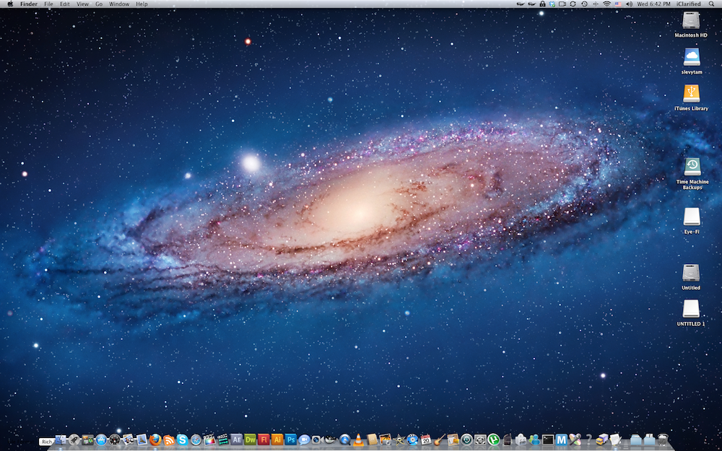Open Spotlight search magnifier
Screen dimensions: 722x451
coord(711,4)
